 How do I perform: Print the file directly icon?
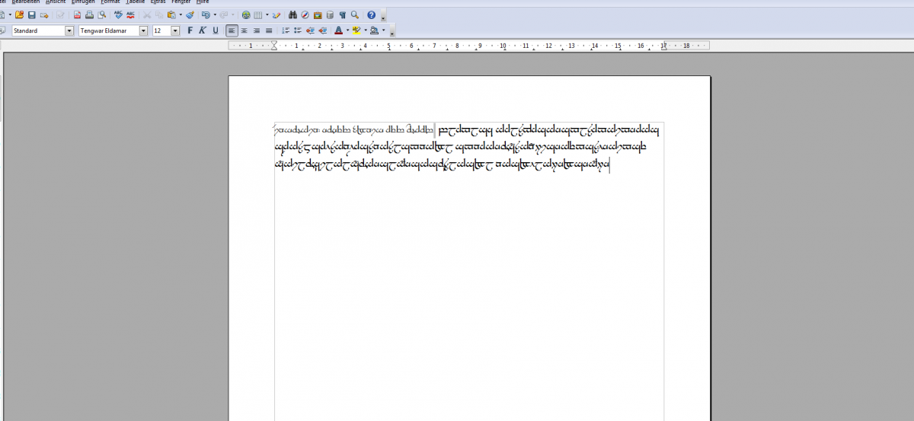(89, 14)
